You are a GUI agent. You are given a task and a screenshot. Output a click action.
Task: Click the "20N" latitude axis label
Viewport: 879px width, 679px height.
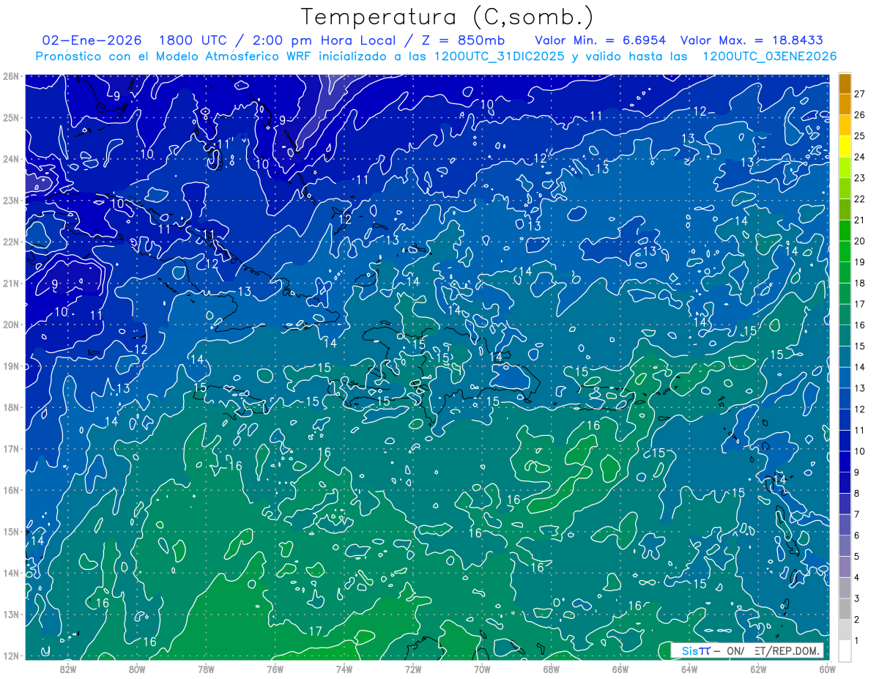tap(11, 324)
